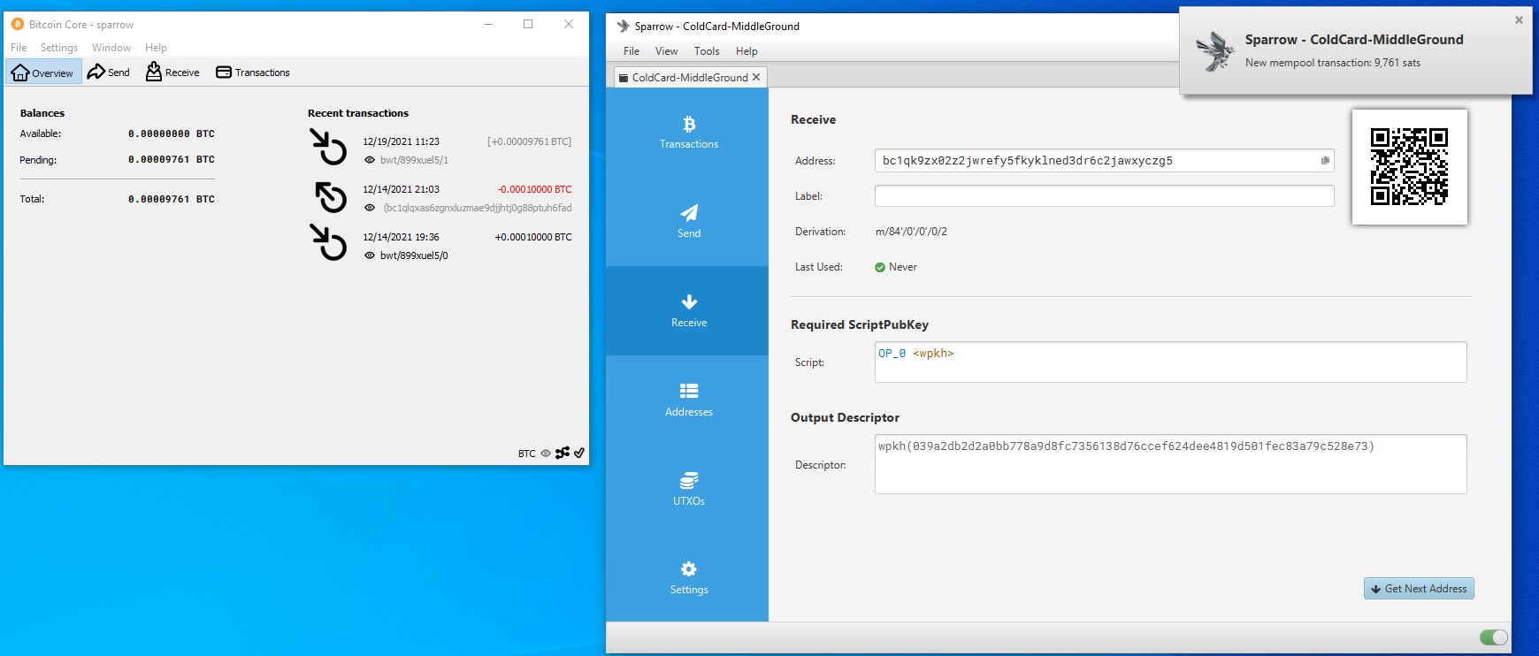Click derivation path m/84'/0'/0'/0/2
Screen dimensions: 1539x656
pyautogui.click(x=911, y=232)
